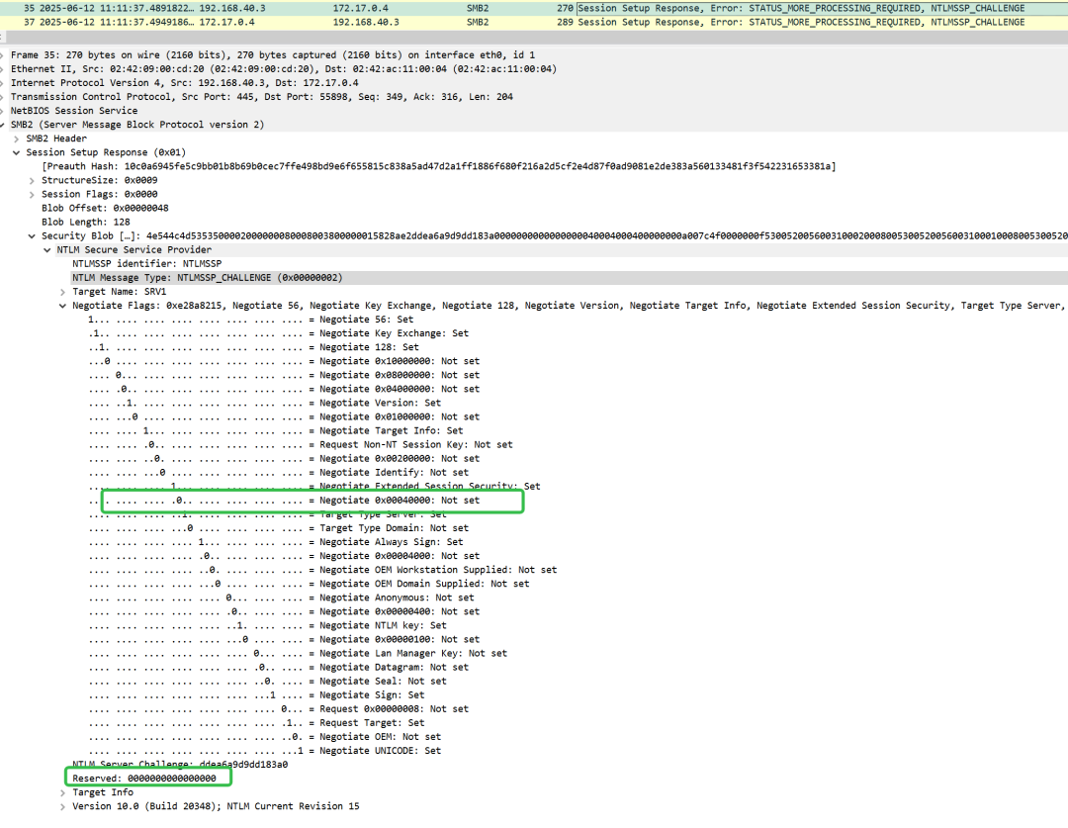Expand Version 10.0 Build 20348 node

[x=62, y=806]
